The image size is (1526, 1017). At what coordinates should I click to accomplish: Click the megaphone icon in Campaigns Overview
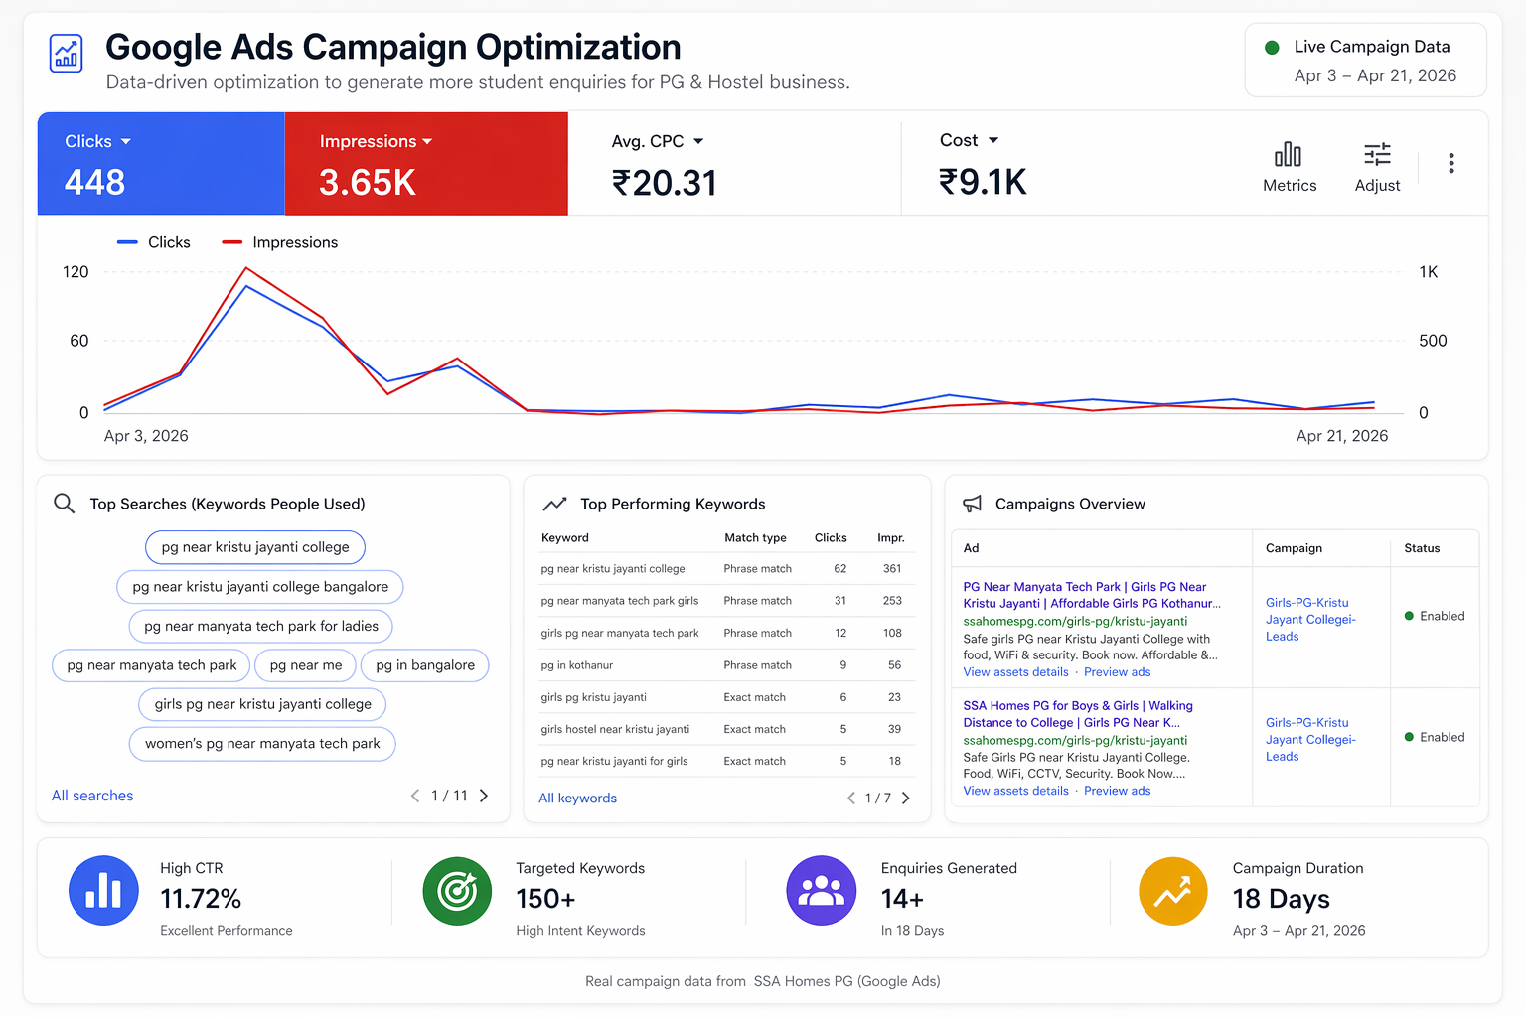click(x=972, y=504)
